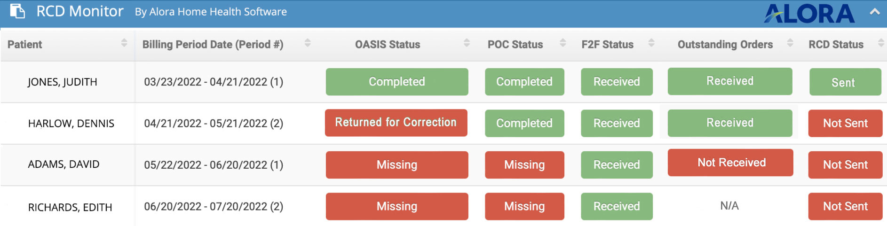
Task: Click Missing OASIS status for Richards, Edith
Action: (397, 206)
